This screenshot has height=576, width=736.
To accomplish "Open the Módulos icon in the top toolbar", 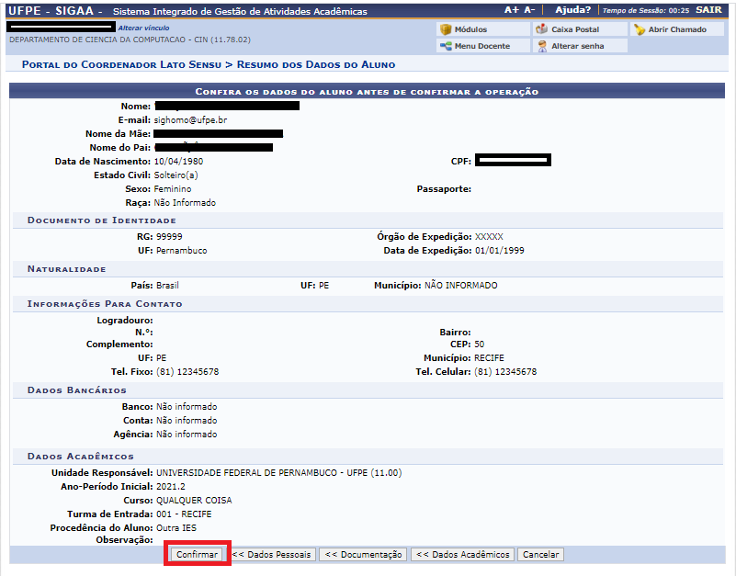I will coord(446,29).
